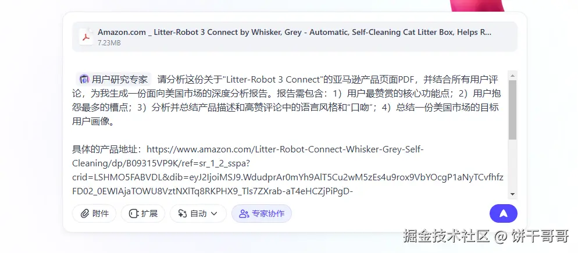The image size is (578, 253).
Task: Click the scrollbar track below the thumb
Action: click(512, 165)
